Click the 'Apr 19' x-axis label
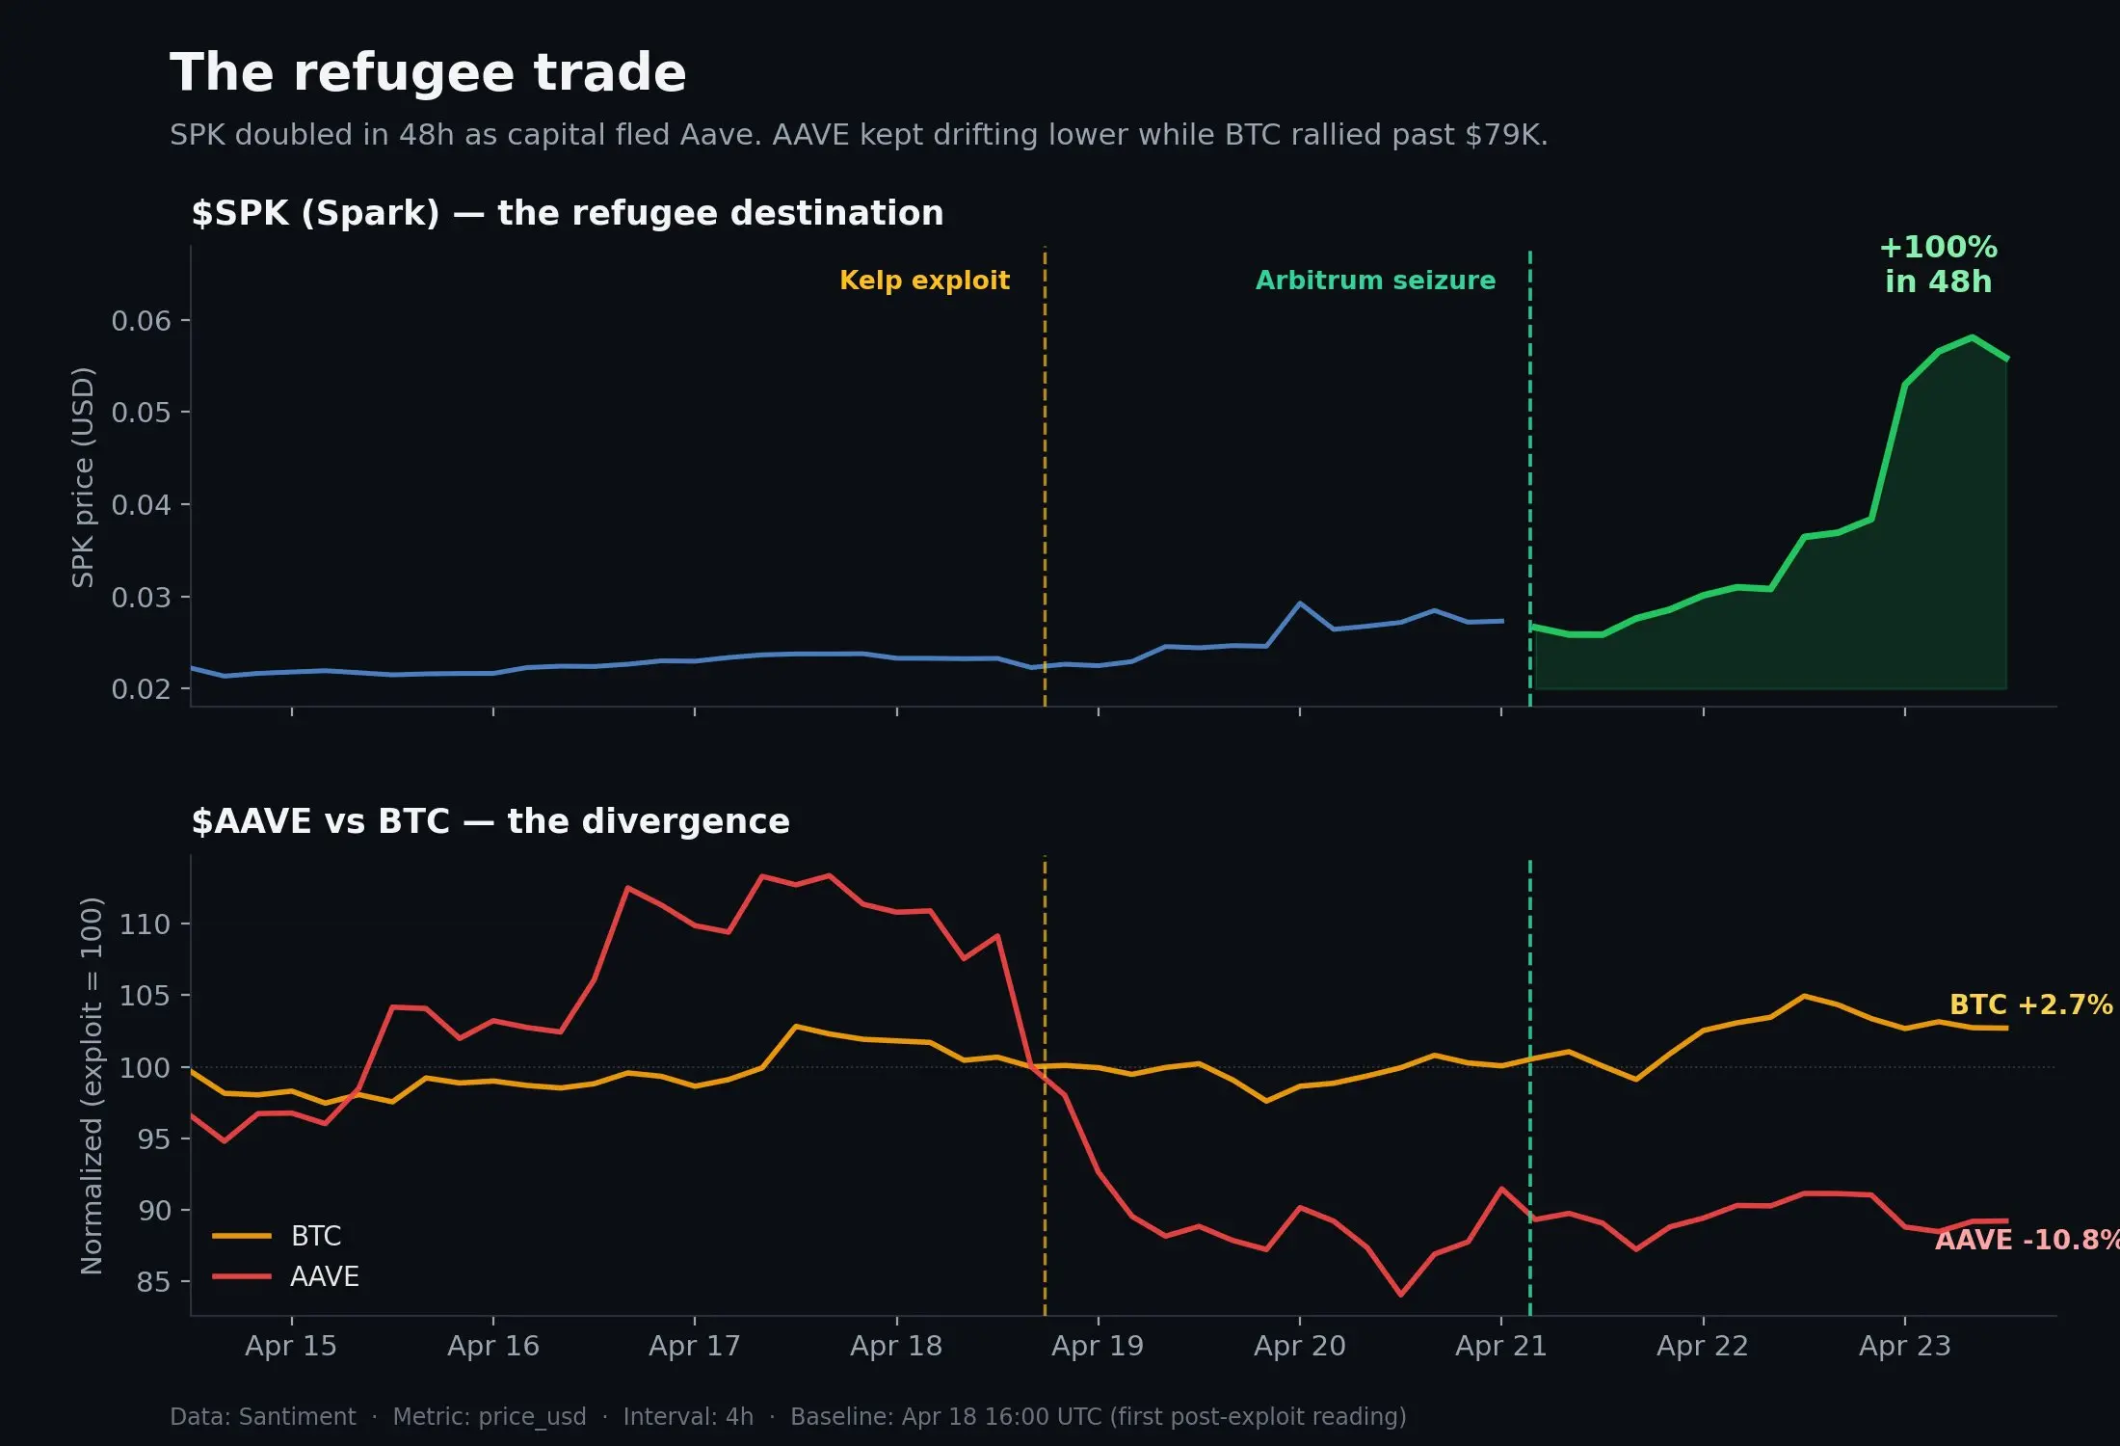This screenshot has height=1446, width=2120. tap(1098, 1346)
